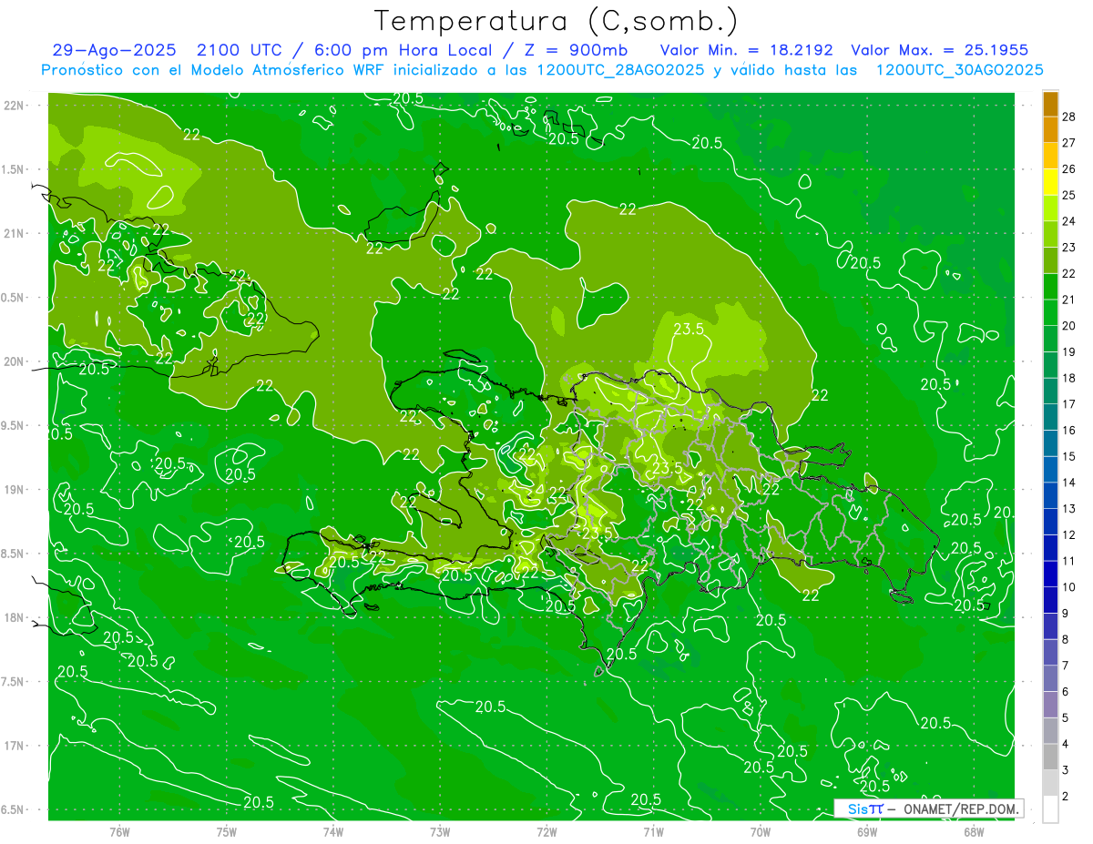Click the legend value label '15'
The height and width of the screenshot is (844, 1093).
(1069, 456)
